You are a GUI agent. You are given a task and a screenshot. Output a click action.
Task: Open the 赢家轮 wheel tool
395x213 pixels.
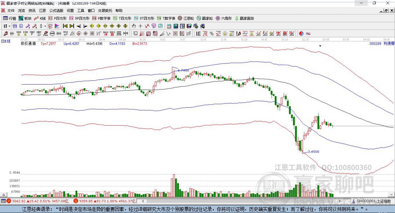[x=205, y=18]
